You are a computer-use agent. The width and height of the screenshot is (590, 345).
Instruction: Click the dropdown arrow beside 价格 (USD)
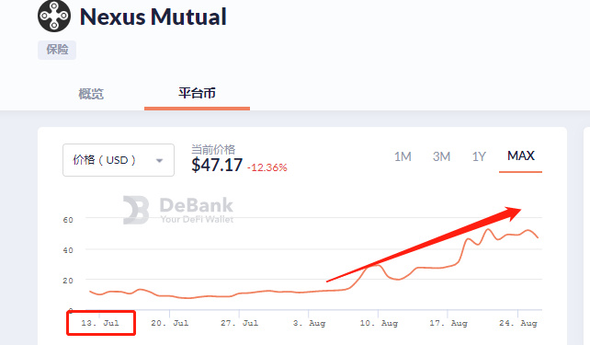point(160,161)
